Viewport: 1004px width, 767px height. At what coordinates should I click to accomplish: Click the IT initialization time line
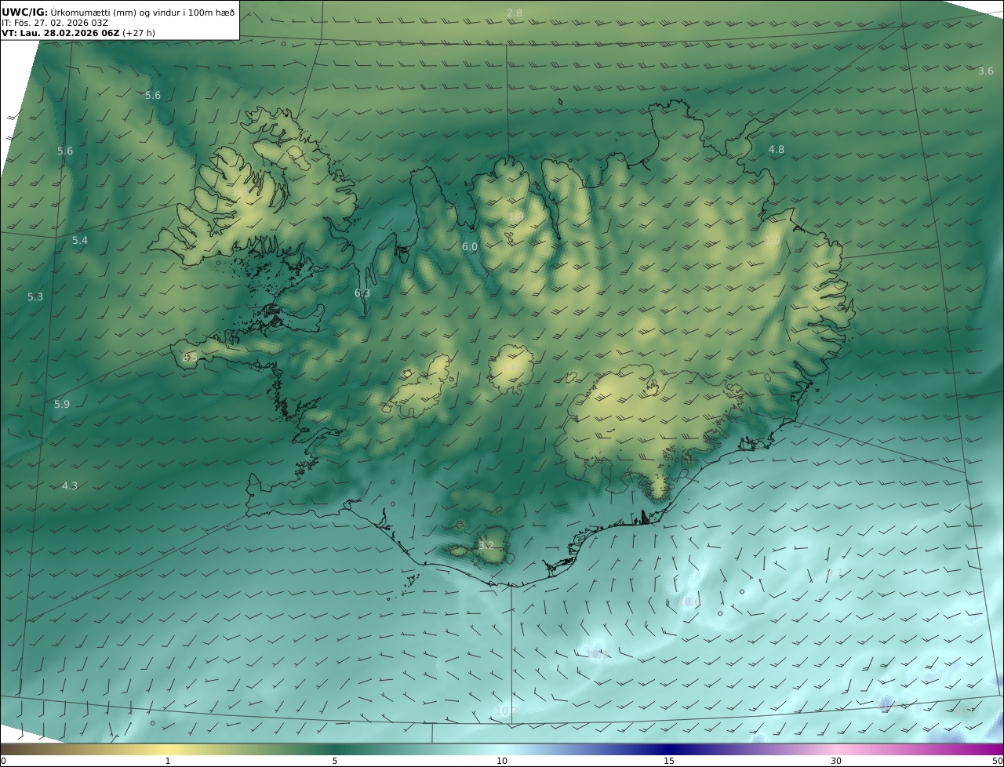point(55,23)
